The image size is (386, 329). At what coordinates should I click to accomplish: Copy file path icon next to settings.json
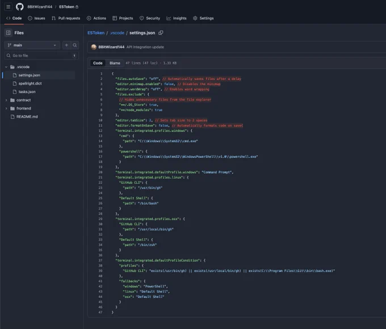click(x=161, y=33)
